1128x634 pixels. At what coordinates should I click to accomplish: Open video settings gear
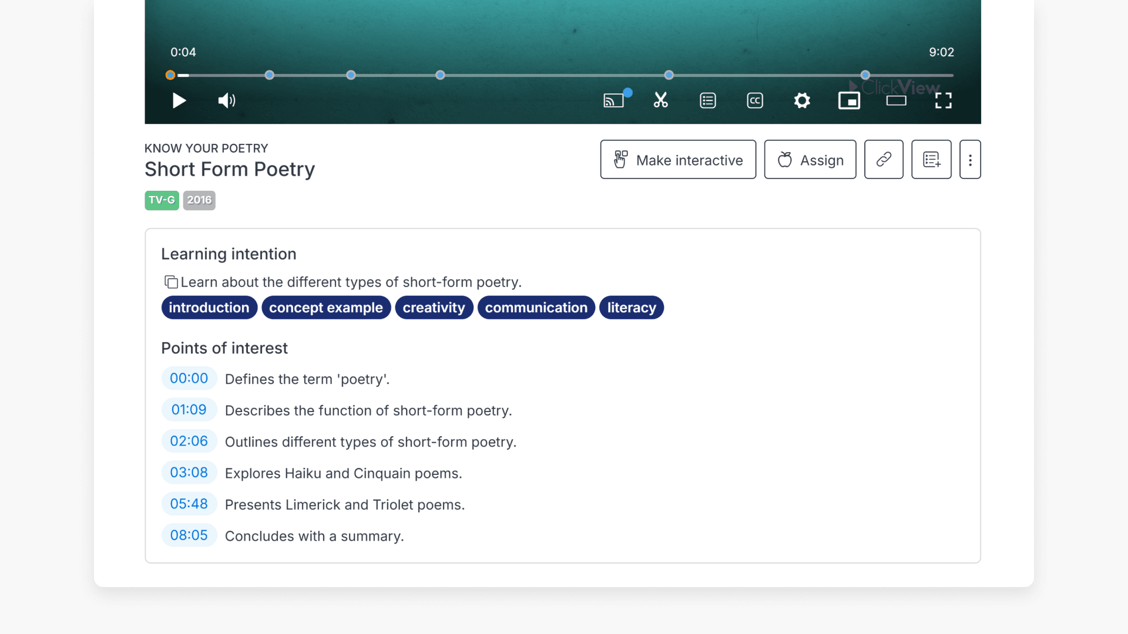coord(802,101)
